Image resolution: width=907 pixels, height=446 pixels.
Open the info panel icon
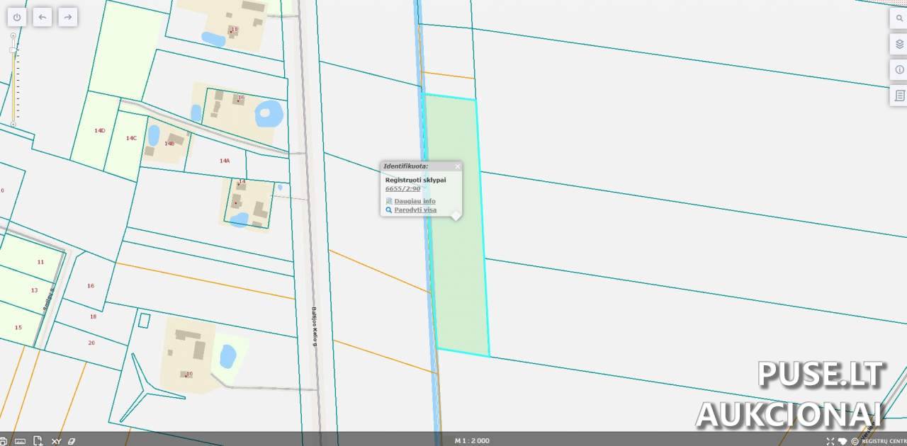point(899,69)
